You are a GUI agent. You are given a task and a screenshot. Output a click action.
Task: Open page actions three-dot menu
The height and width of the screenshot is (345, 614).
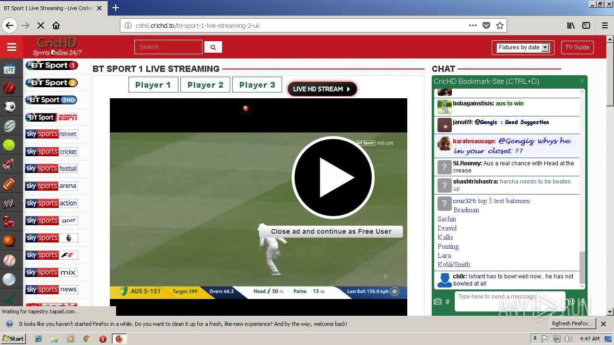point(473,25)
